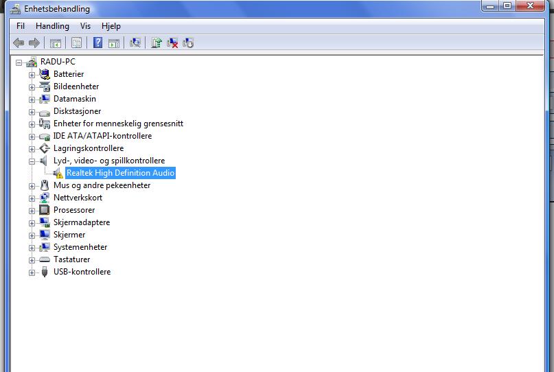Click the Datamaskin computer icon

(x=45, y=99)
